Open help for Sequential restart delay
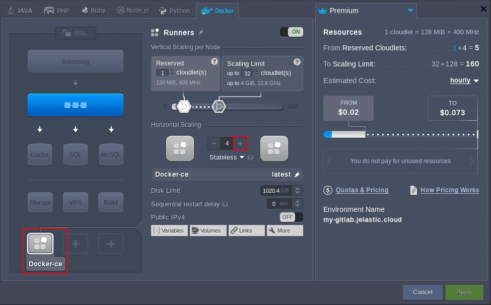Image resolution: width=491 pixels, height=305 pixels. (225, 204)
